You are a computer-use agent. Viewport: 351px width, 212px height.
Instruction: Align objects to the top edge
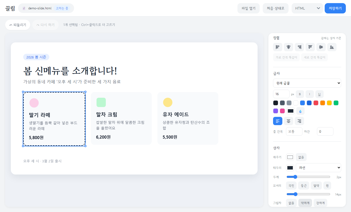[x=310, y=47]
